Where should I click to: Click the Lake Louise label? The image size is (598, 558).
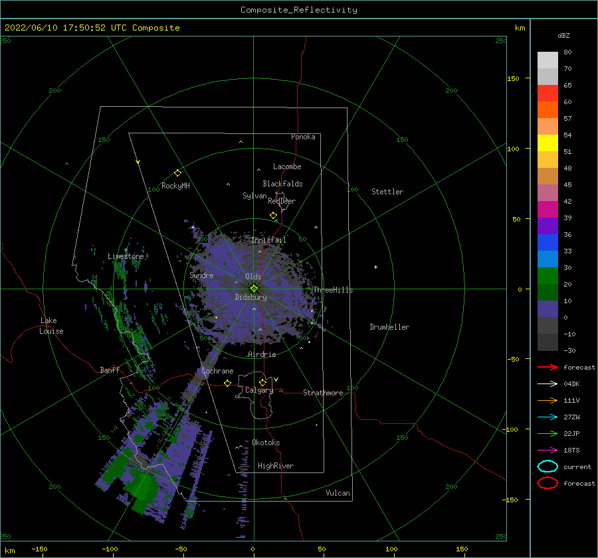tap(51, 326)
